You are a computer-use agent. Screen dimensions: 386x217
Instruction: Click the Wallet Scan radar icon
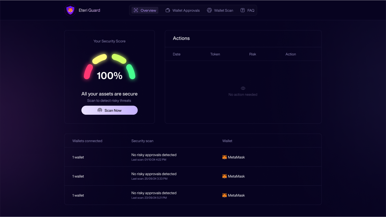pos(209,10)
